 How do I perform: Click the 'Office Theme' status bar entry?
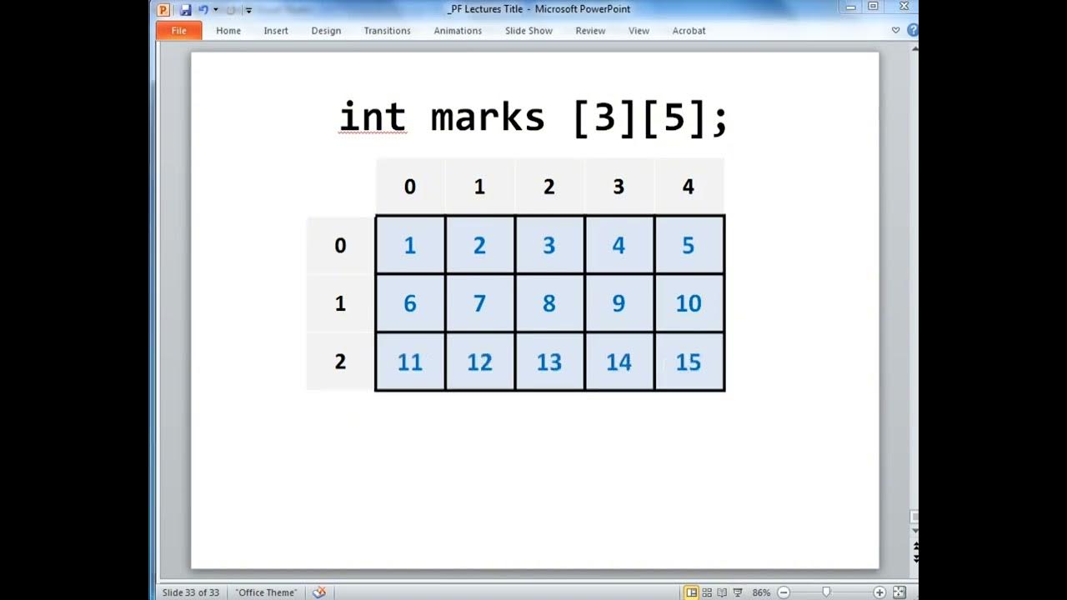tap(267, 592)
